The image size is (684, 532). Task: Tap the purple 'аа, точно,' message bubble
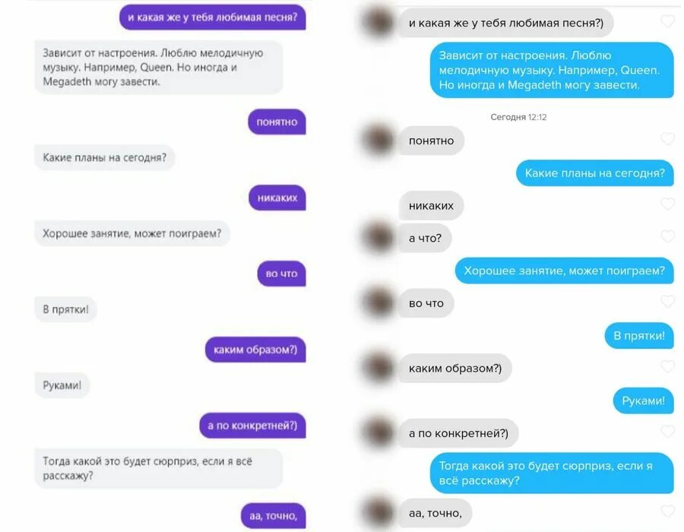(x=273, y=516)
